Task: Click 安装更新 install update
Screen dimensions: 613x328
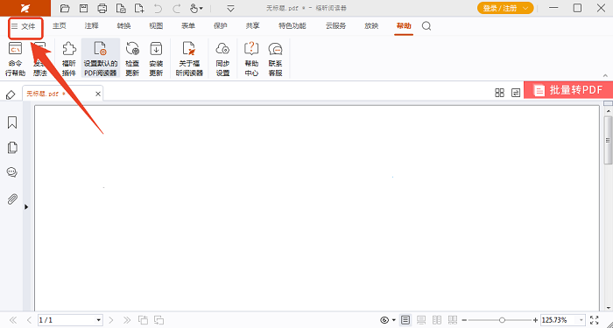Action: pos(156,59)
